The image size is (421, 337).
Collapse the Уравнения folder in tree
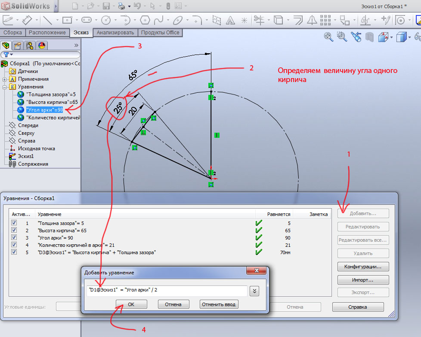(5, 87)
